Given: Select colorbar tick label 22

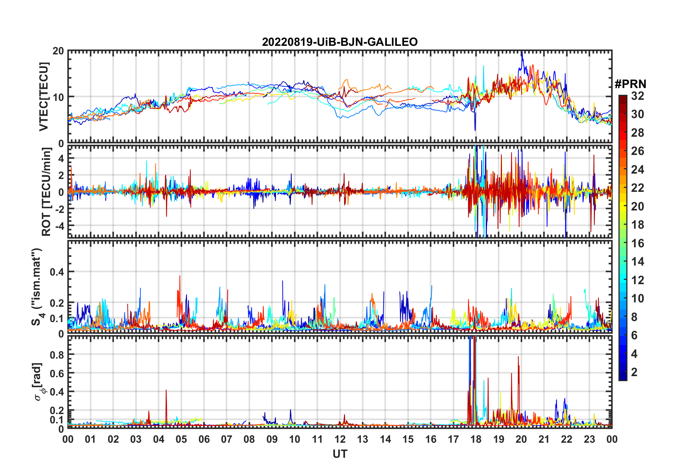Looking at the screenshot, I should [x=637, y=188].
